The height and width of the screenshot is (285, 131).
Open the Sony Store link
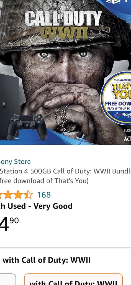tap(15, 161)
